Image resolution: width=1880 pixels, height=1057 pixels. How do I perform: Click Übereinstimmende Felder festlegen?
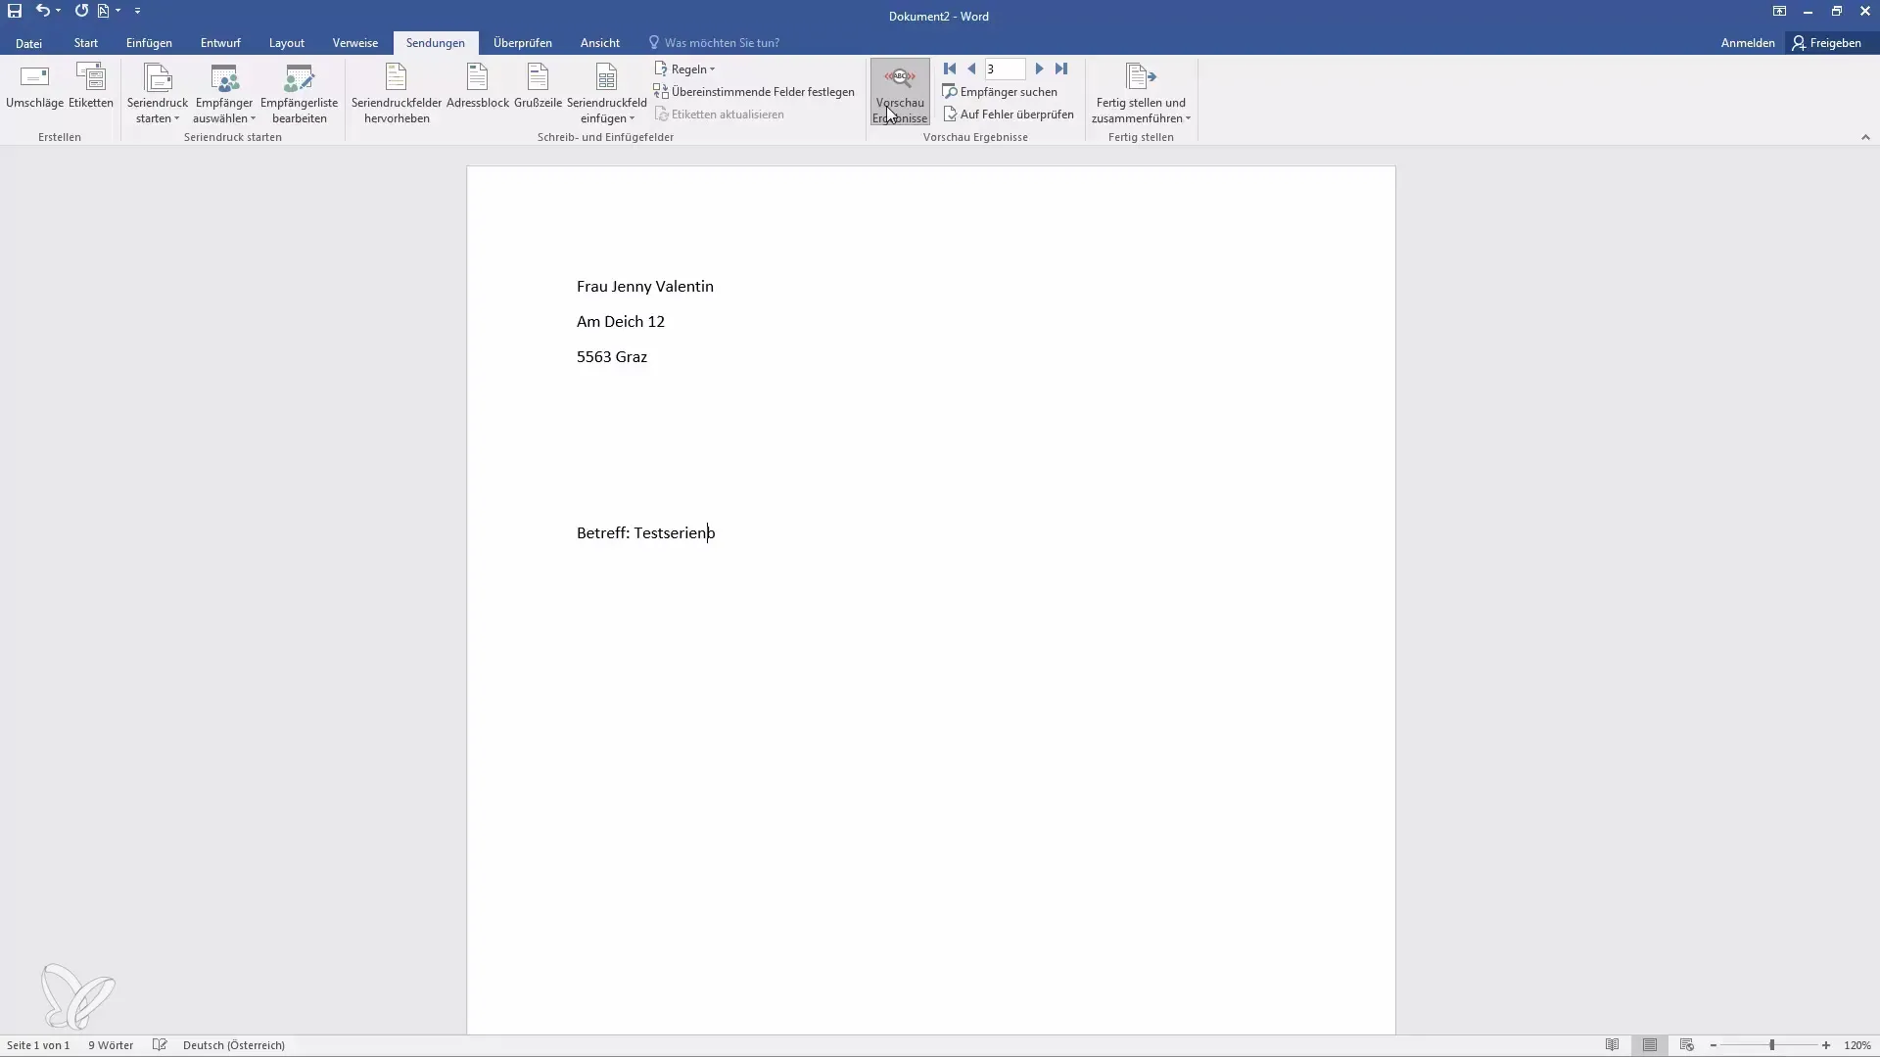754,92
